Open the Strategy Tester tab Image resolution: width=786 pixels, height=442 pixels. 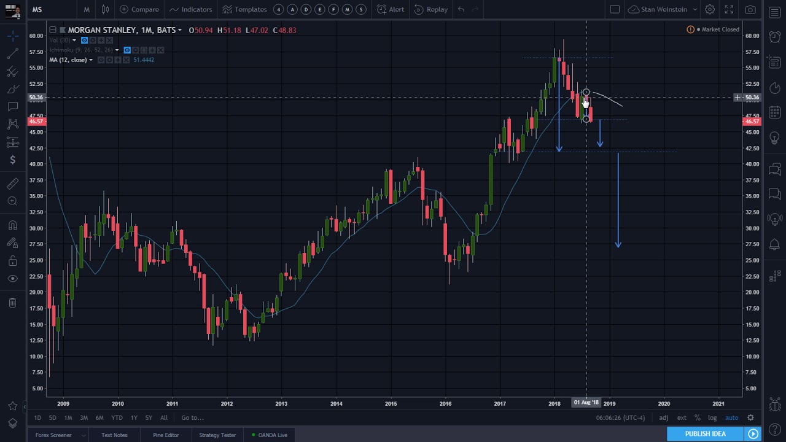[x=217, y=435]
